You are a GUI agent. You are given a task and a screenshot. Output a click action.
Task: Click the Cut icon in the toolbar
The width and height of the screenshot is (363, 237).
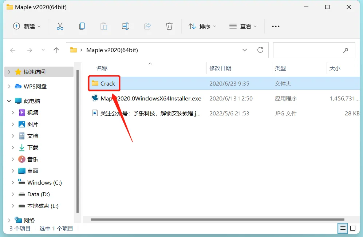click(60, 26)
